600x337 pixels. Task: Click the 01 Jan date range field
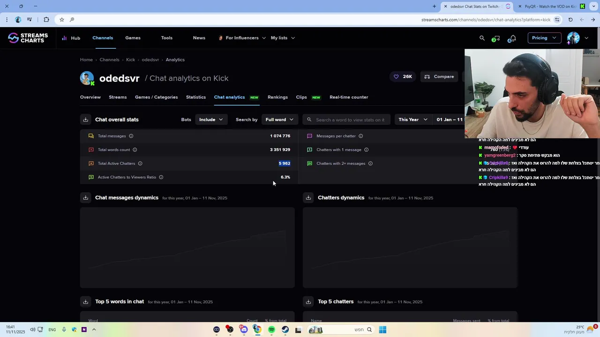coord(450,120)
